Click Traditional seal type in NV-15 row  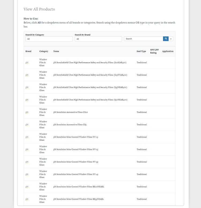(142, 137)
